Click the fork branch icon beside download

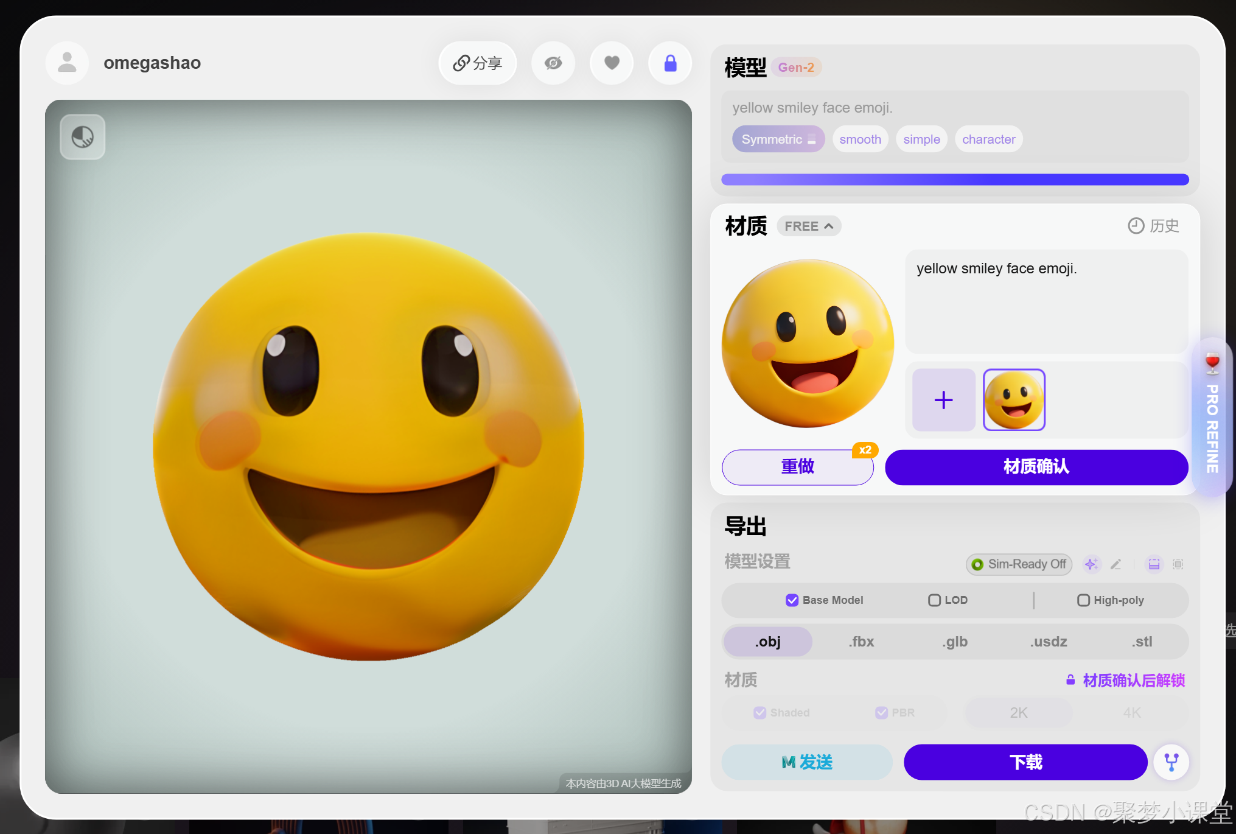(x=1171, y=762)
